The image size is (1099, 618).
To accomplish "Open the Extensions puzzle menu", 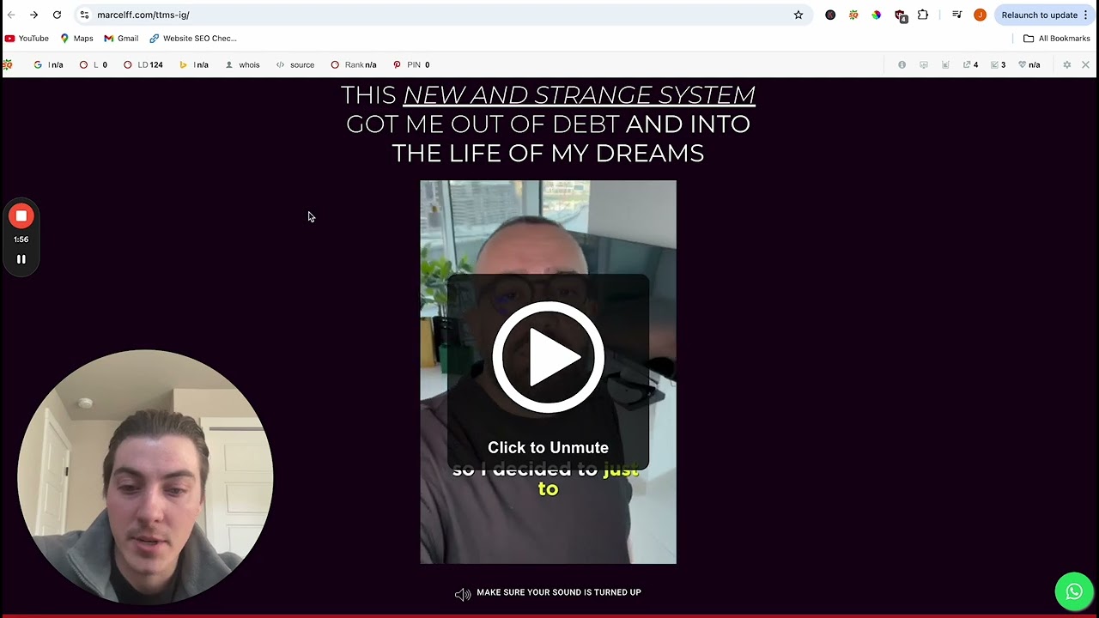I will [x=923, y=15].
